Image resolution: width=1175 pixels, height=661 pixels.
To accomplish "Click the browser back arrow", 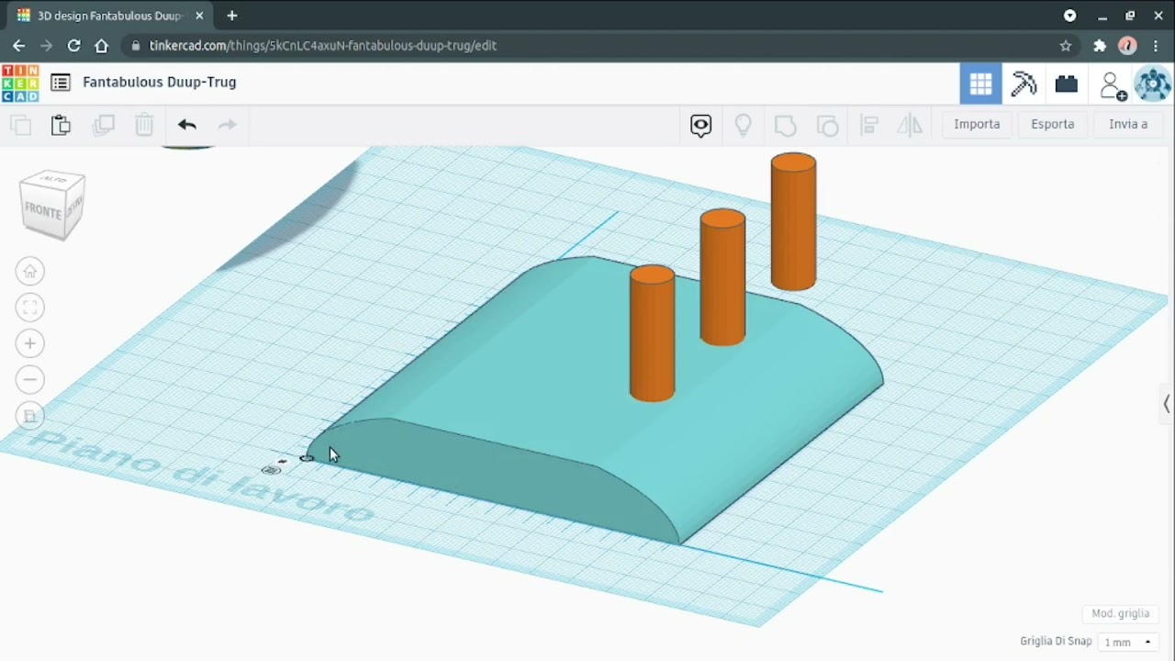I will click(19, 45).
